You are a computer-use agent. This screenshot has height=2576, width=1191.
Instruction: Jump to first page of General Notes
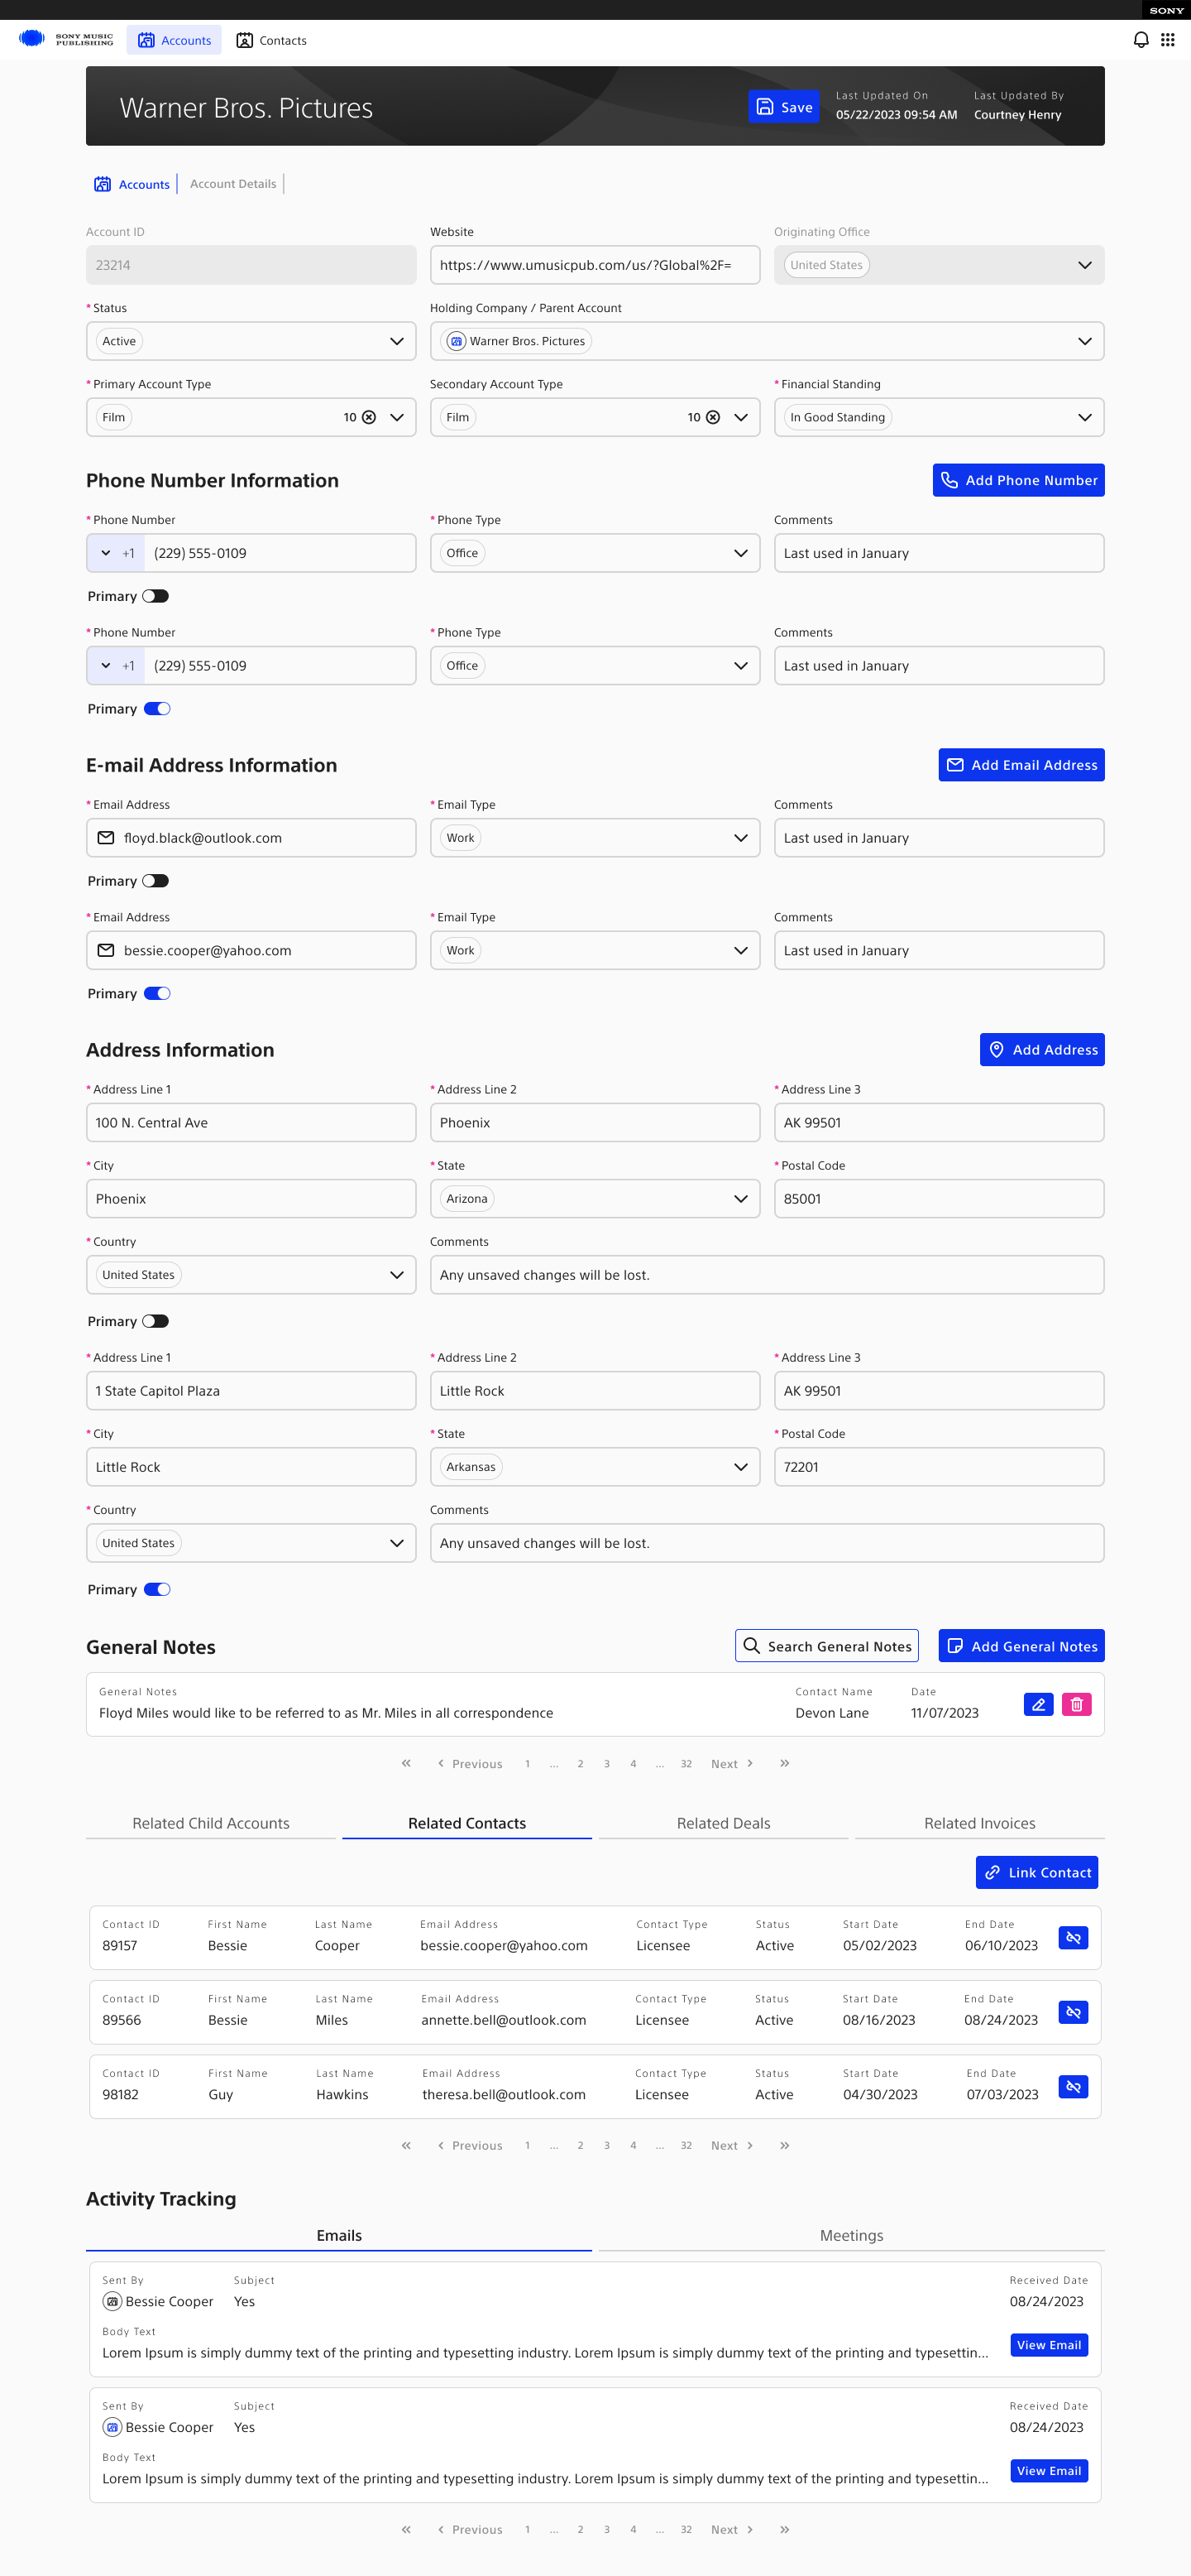(405, 1763)
